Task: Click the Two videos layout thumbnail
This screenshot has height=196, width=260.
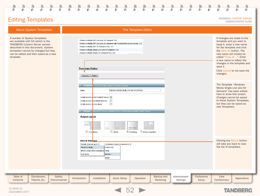Action: (x=92, y=125)
